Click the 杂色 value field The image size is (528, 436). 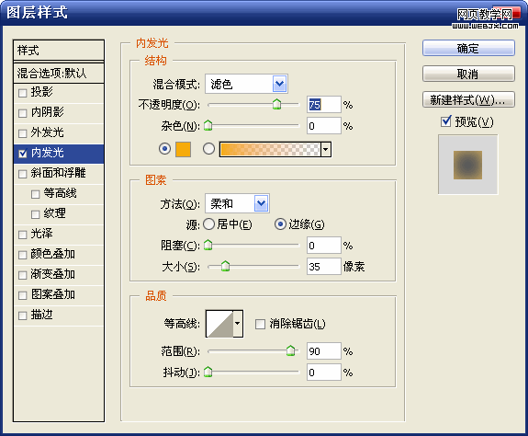click(324, 126)
